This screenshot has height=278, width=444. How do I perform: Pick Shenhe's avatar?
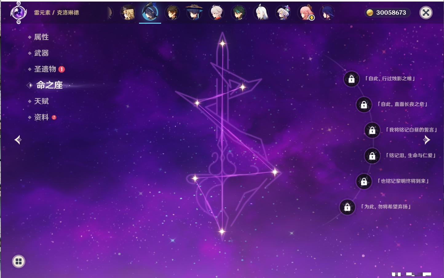pos(261,13)
